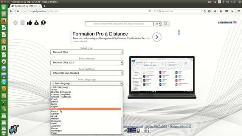The height and width of the screenshot is (136, 242).
Task: Open Firefox from the Ubuntu launcher
Action: 4,21
